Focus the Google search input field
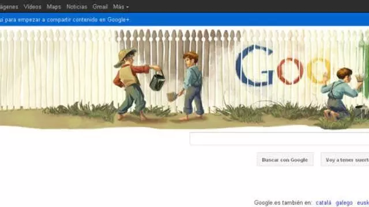 pos(279,139)
